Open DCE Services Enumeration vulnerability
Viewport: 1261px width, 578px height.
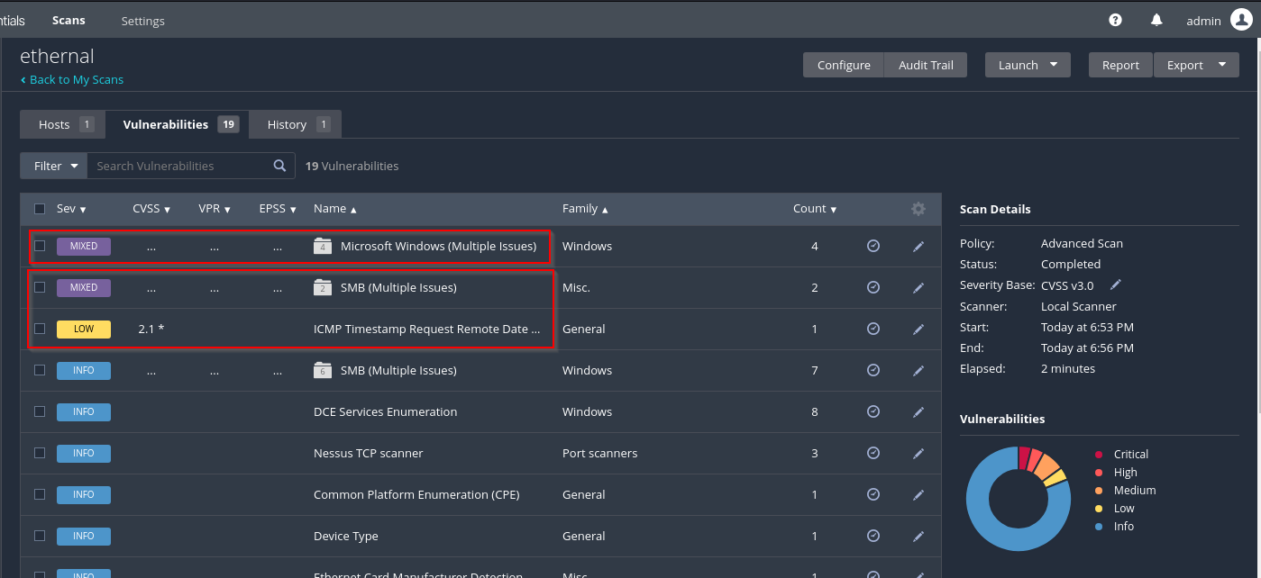click(385, 411)
